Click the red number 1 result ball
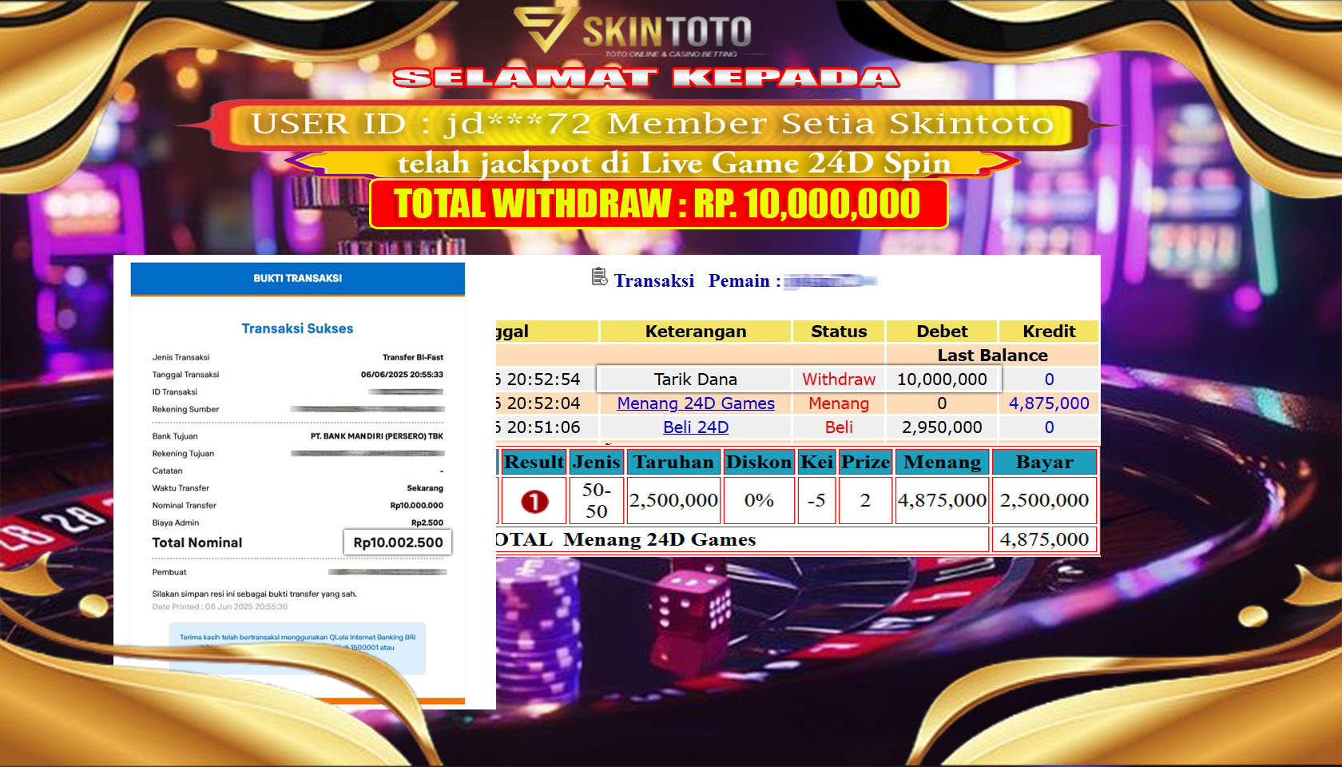This screenshot has width=1342, height=767. click(x=534, y=501)
